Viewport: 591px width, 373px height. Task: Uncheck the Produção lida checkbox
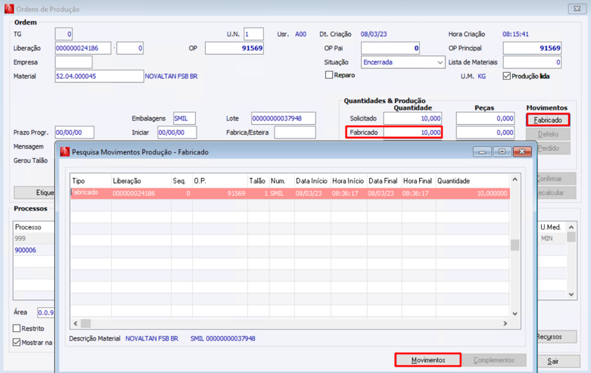pyautogui.click(x=506, y=76)
